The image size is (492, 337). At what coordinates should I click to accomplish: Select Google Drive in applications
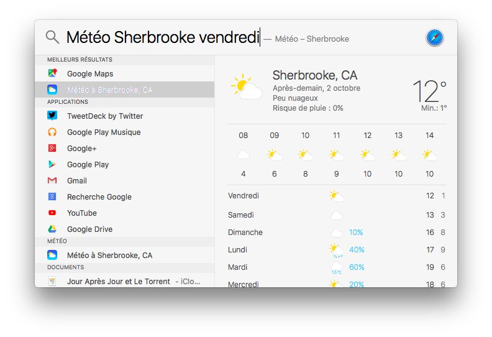point(125,229)
